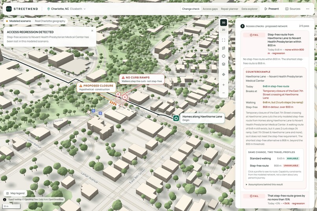Expand Assumptions behind this result
Viewport: 317px width, 211px height.
pos(264,184)
